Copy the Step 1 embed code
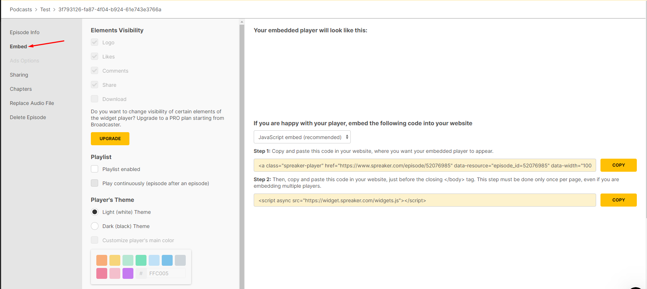647x289 pixels. [x=618, y=165]
